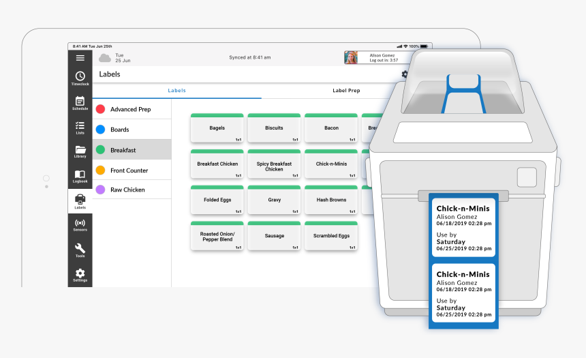Open the hamburger menu icon
The image size is (586, 358).
(80, 58)
